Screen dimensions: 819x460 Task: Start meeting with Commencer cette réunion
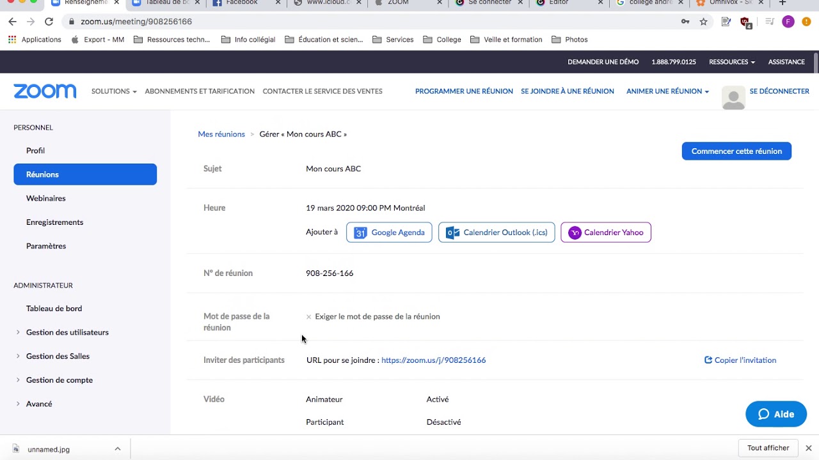[736, 151]
